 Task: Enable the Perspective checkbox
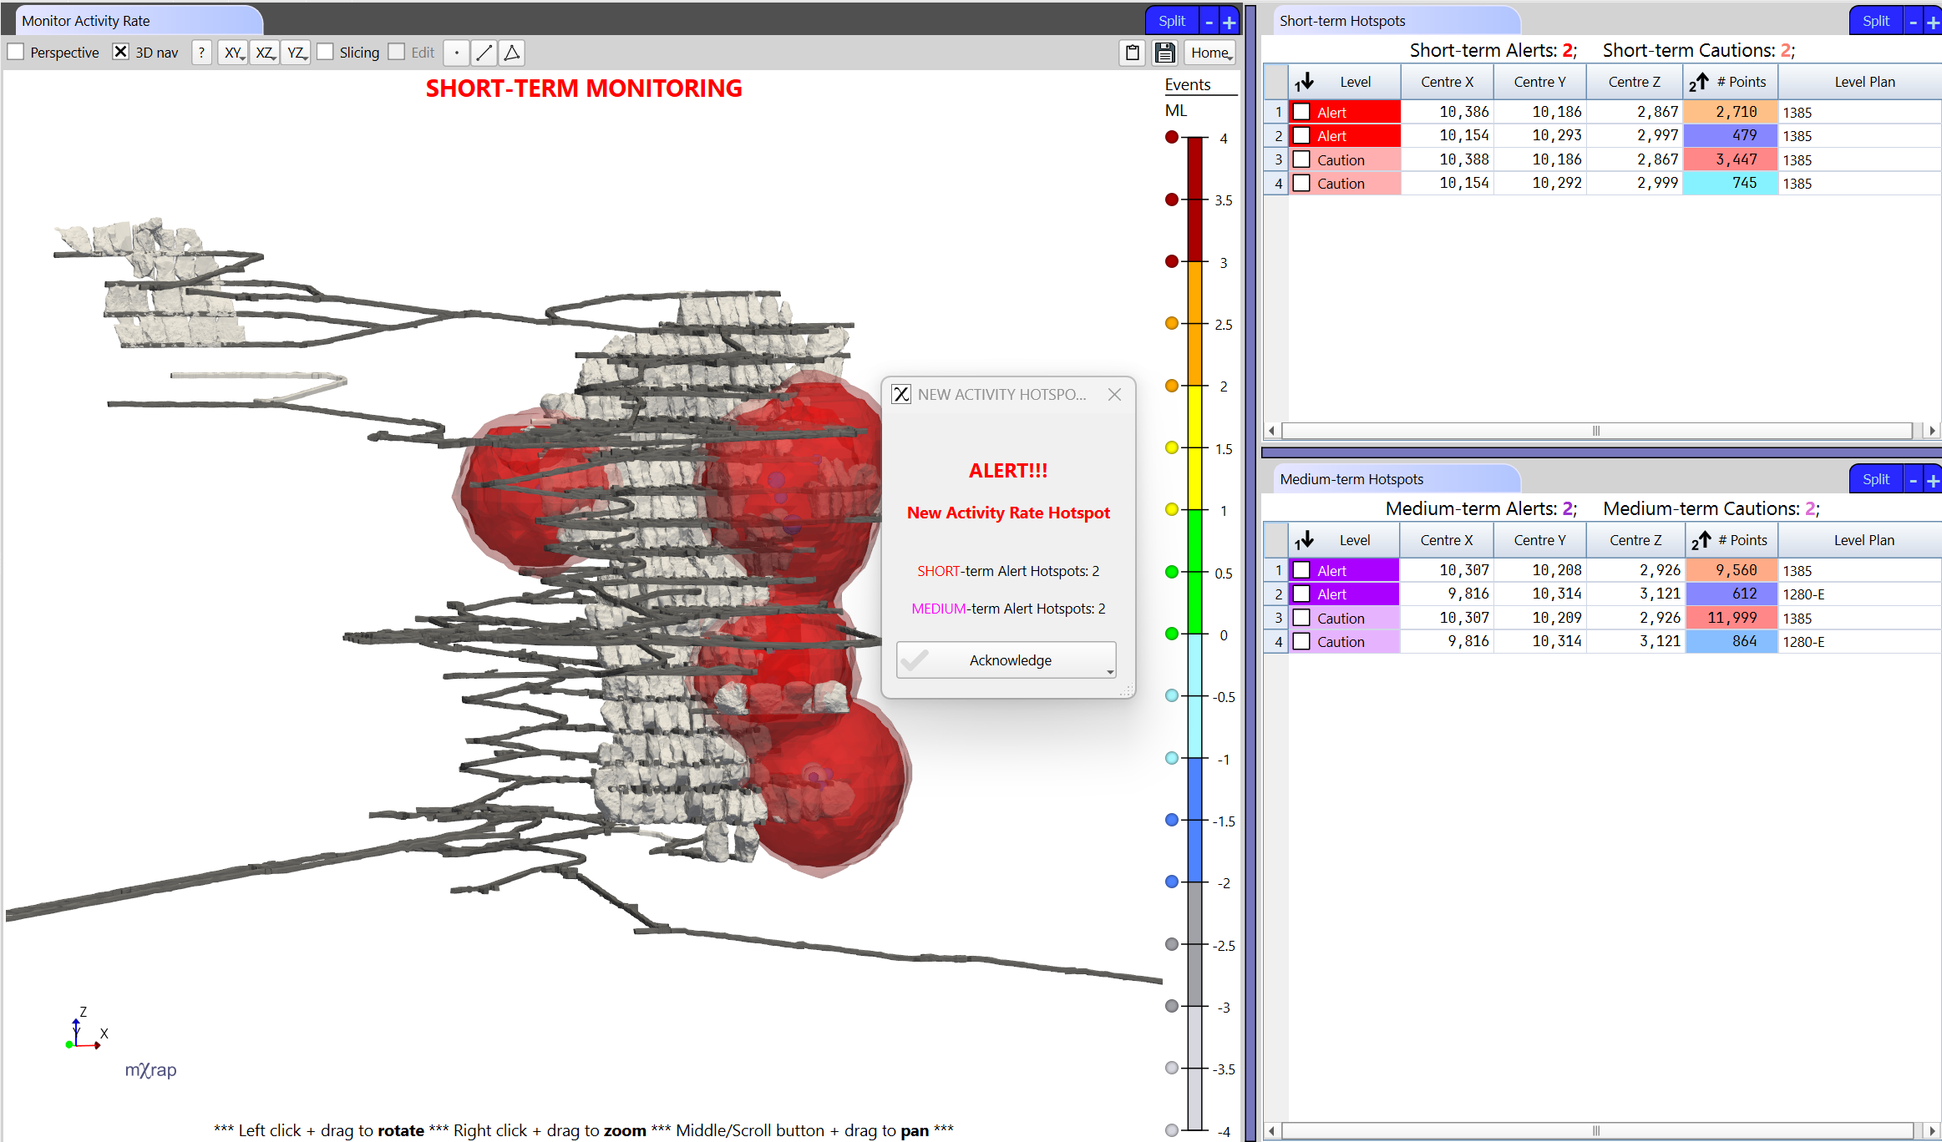pyautogui.click(x=16, y=52)
